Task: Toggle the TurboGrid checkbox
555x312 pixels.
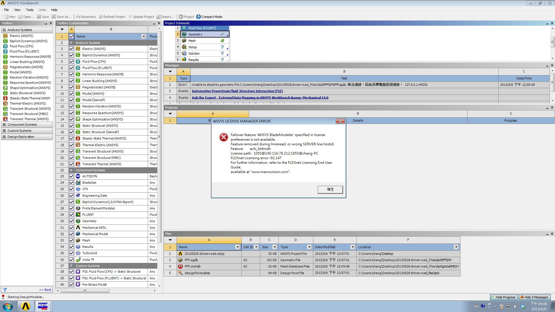Action: coord(71,253)
